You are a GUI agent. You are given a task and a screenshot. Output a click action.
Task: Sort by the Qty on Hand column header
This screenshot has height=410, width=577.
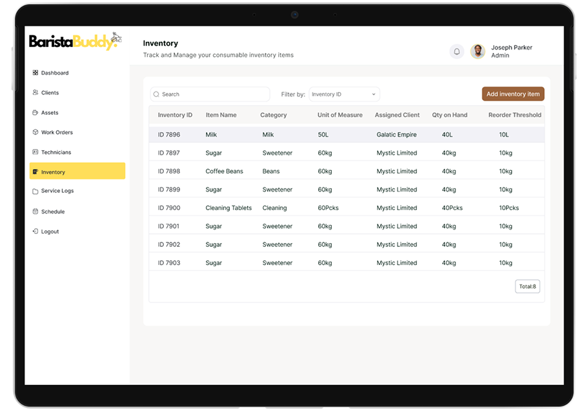click(449, 115)
